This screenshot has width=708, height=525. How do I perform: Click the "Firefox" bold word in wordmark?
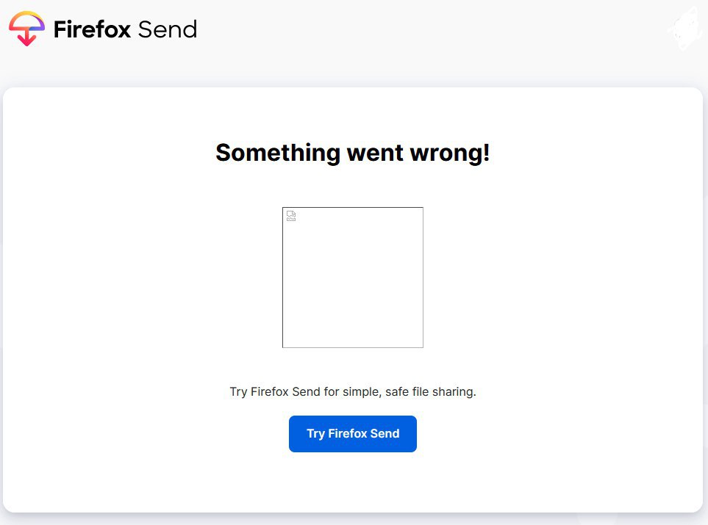tap(93, 29)
